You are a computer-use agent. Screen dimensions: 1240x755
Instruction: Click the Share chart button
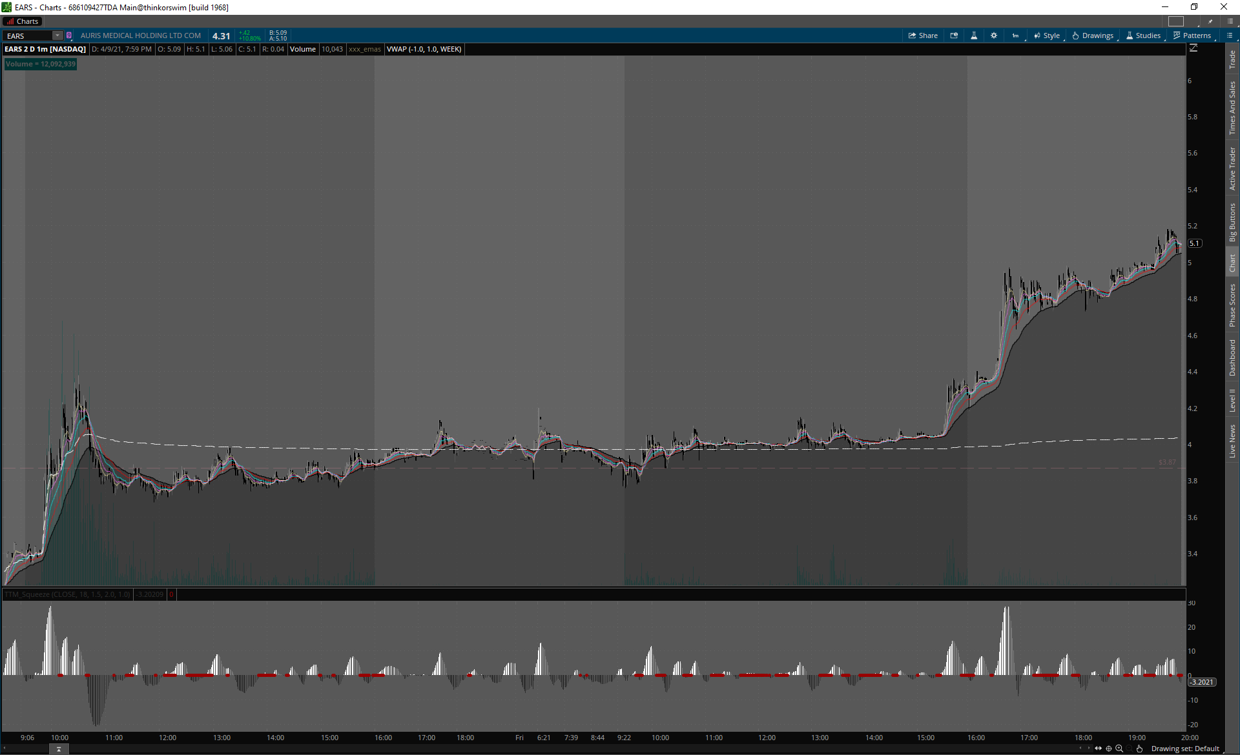923,35
